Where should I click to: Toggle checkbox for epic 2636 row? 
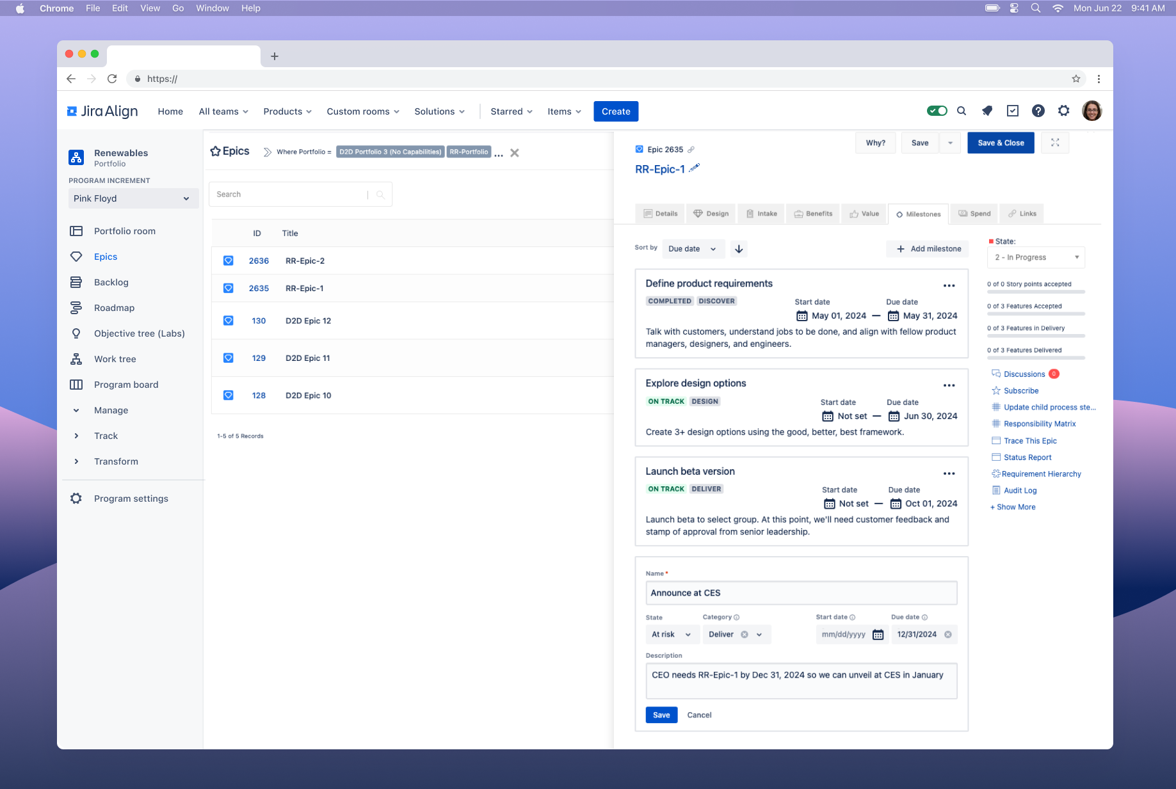pyautogui.click(x=228, y=260)
